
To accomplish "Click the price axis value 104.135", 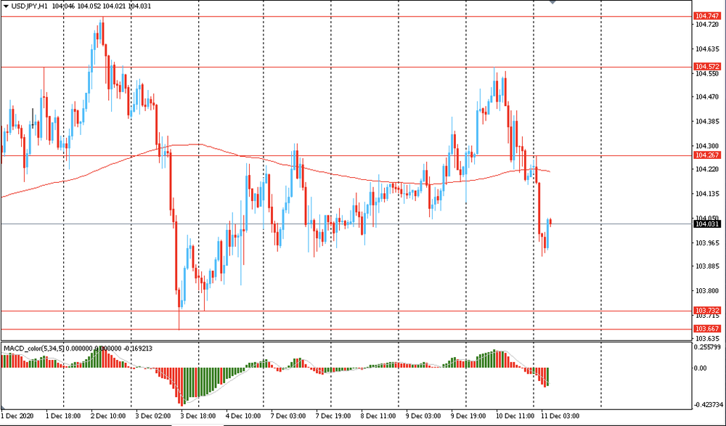I will pos(706,194).
